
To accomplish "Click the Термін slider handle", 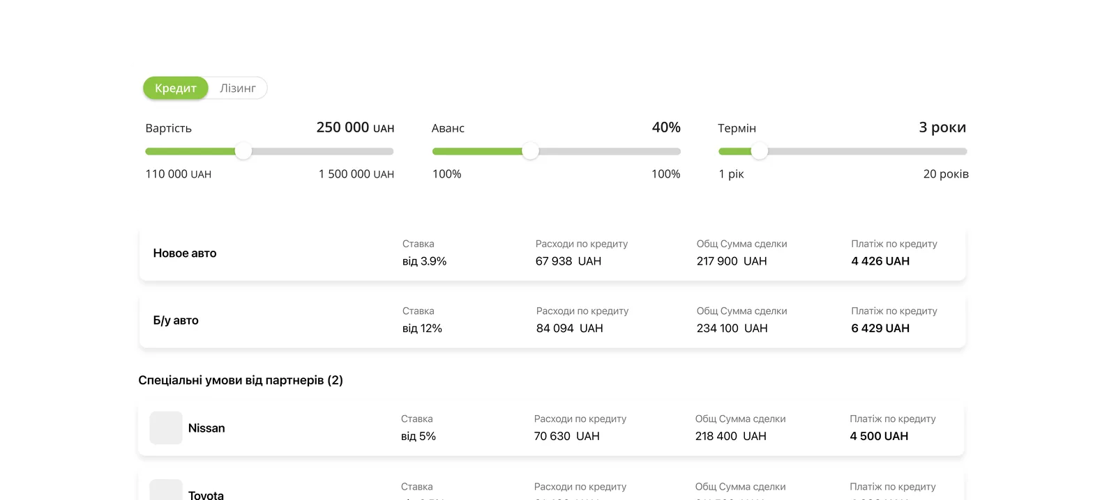I will (760, 151).
